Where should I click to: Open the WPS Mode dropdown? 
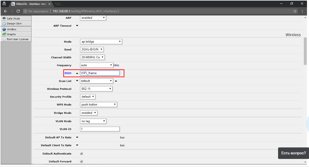point(99,105)
